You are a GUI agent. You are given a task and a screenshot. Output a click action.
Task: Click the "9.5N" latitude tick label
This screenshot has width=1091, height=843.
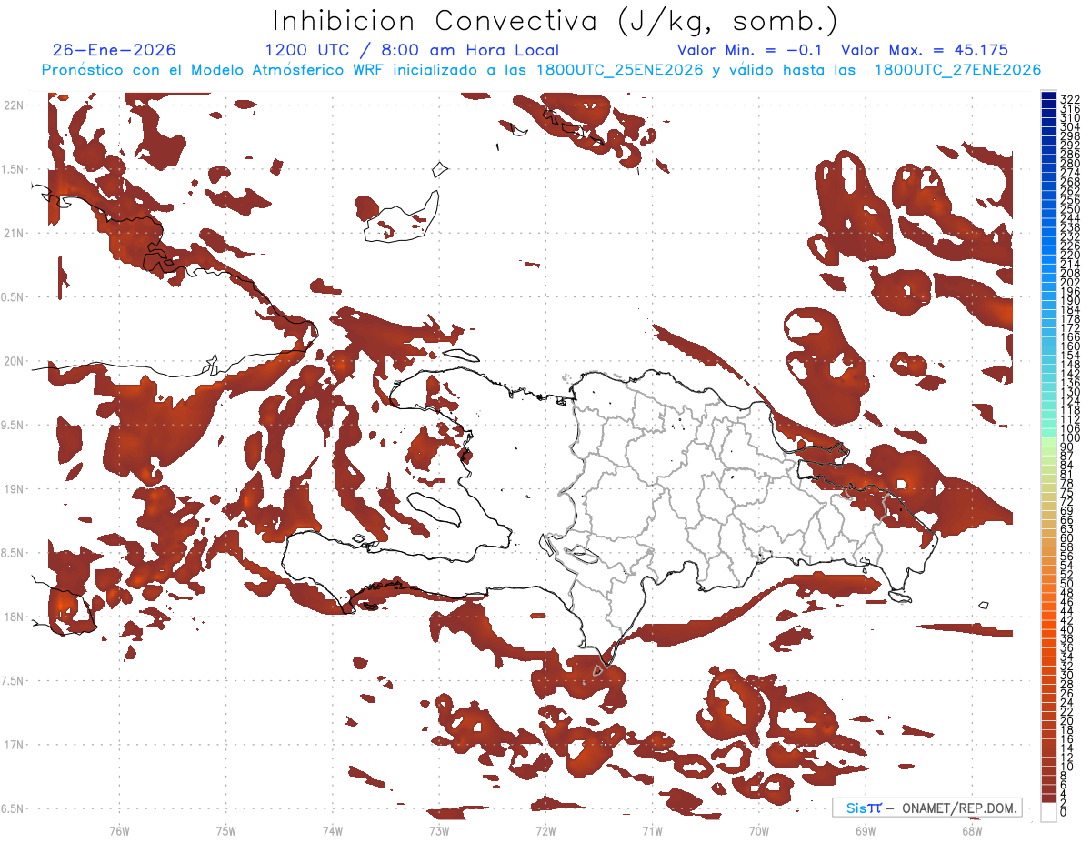13,426
